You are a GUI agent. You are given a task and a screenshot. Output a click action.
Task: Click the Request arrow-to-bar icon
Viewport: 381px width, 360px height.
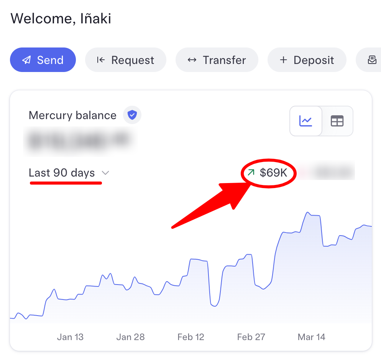(x=101, y=60)
